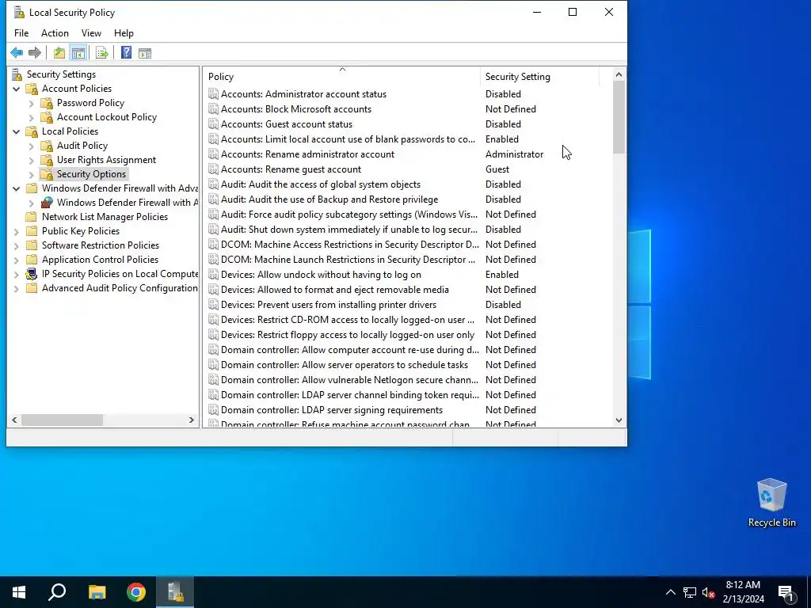
Task: Expand Public Key Policies node
Action: [x=17, y=232]
